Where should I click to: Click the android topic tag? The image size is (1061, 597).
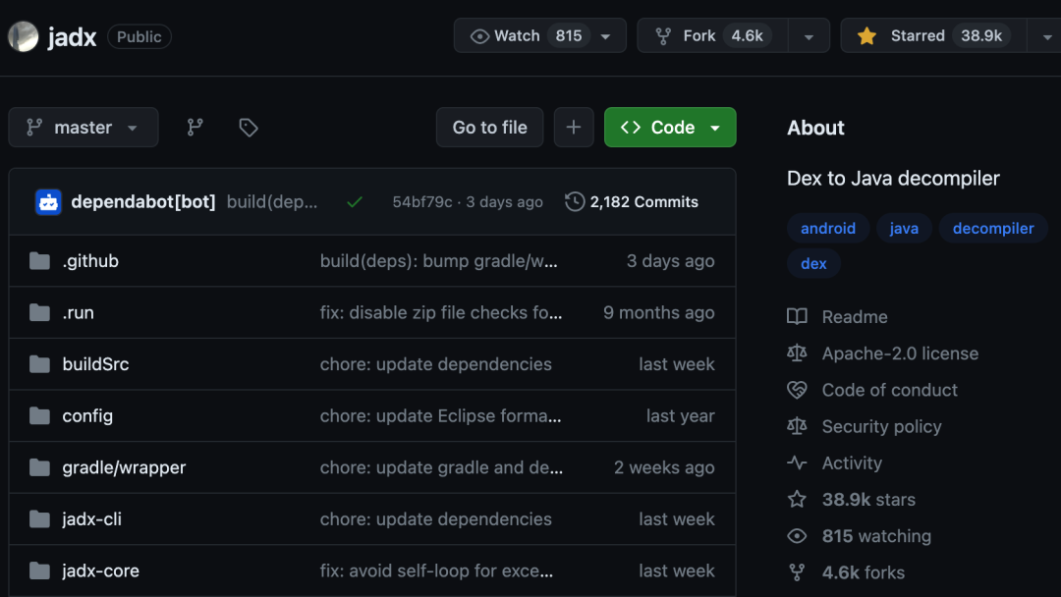pos(828,229)
